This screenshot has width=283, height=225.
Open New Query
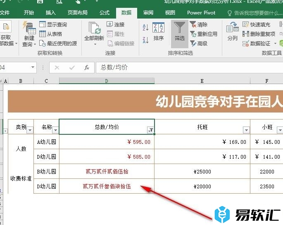tap(29, 34)
